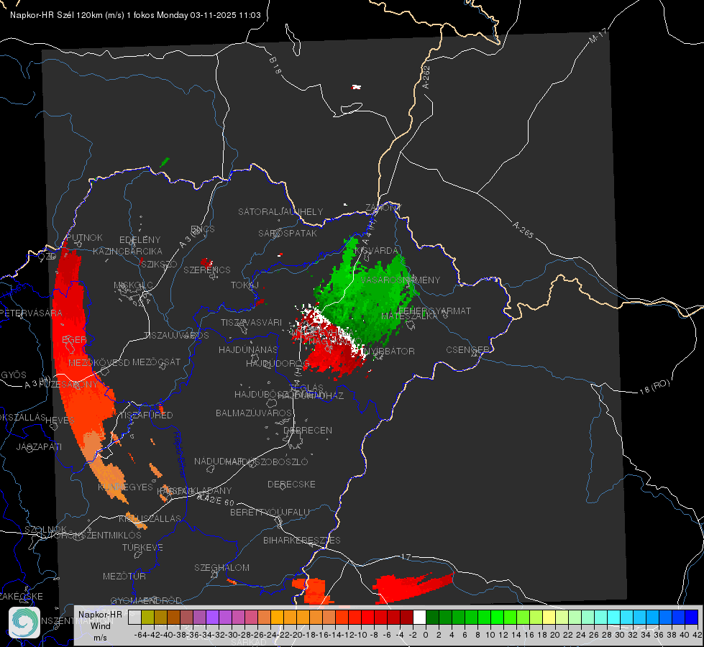Pick the yellow swatch between 18 and 20
Screen dimensions: 704x647
(549, 618)
